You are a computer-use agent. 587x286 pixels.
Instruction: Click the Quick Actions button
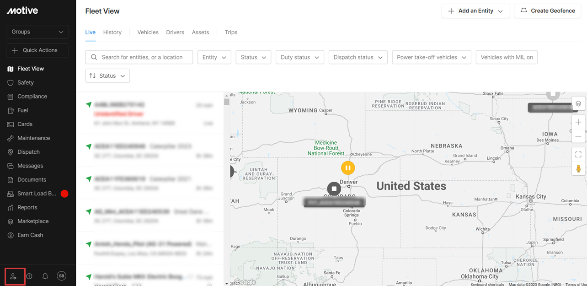point(37,50)
